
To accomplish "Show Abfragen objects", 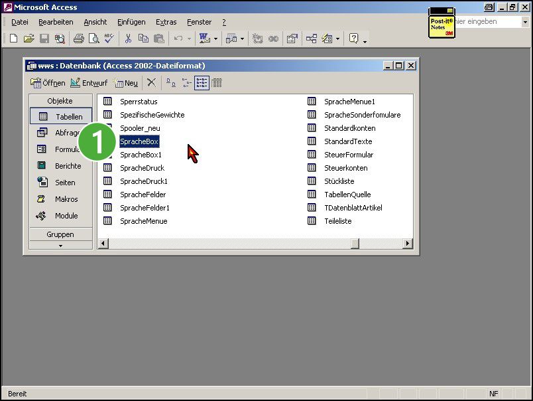I will pyautogui.click(x=59, y=132).
